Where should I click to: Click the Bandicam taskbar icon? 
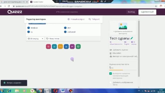point(71,91)
